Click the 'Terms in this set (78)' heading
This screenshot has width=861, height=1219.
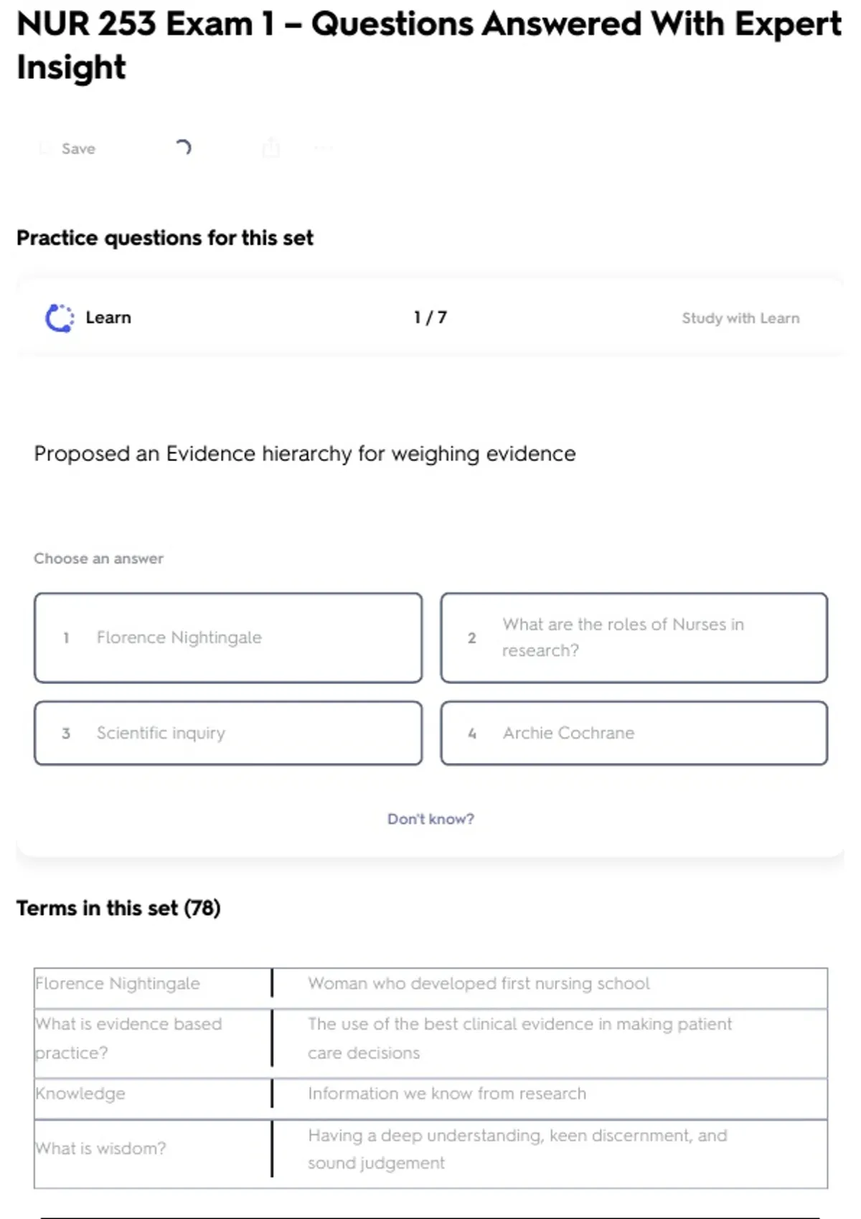(118, 908)
